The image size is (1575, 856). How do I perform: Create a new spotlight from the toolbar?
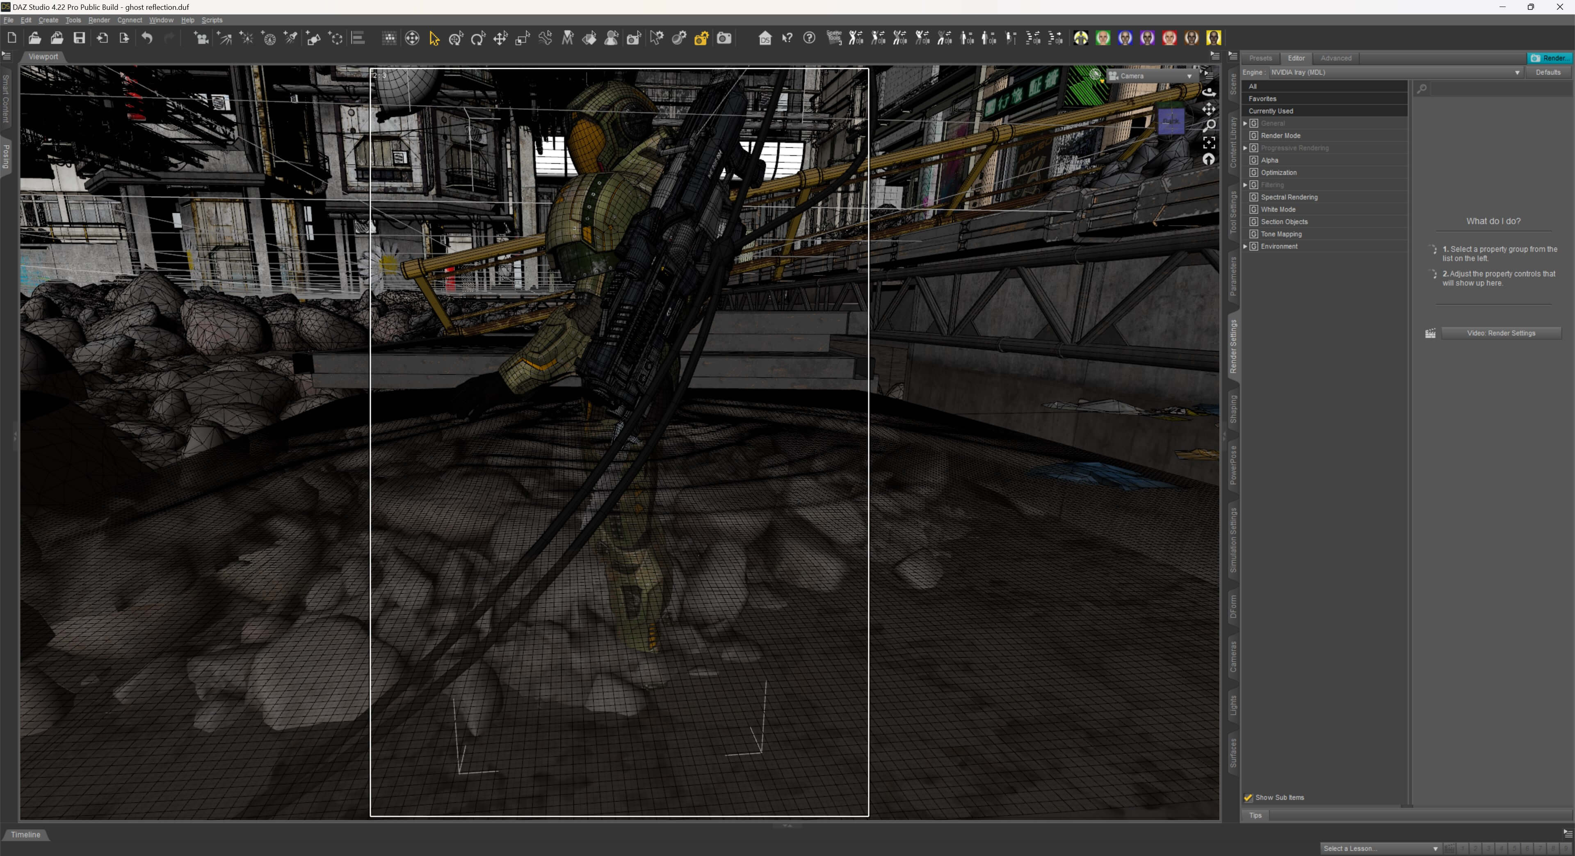291,38
